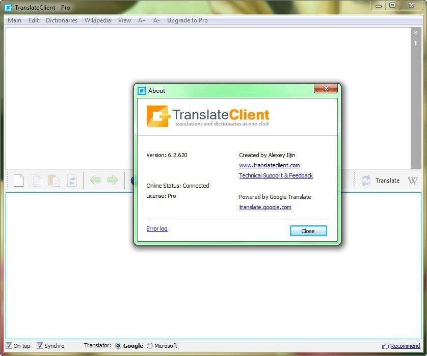Select tab number 1 in side strip

pos(416,43)
